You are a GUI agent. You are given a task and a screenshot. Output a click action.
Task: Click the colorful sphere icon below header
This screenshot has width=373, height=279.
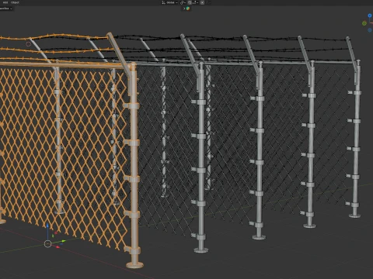(188, 9)
